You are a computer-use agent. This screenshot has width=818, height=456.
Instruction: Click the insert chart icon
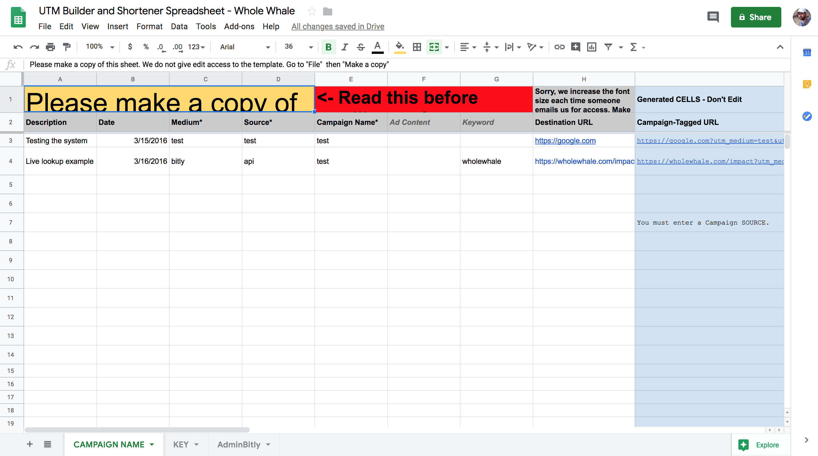pos(592,47)
